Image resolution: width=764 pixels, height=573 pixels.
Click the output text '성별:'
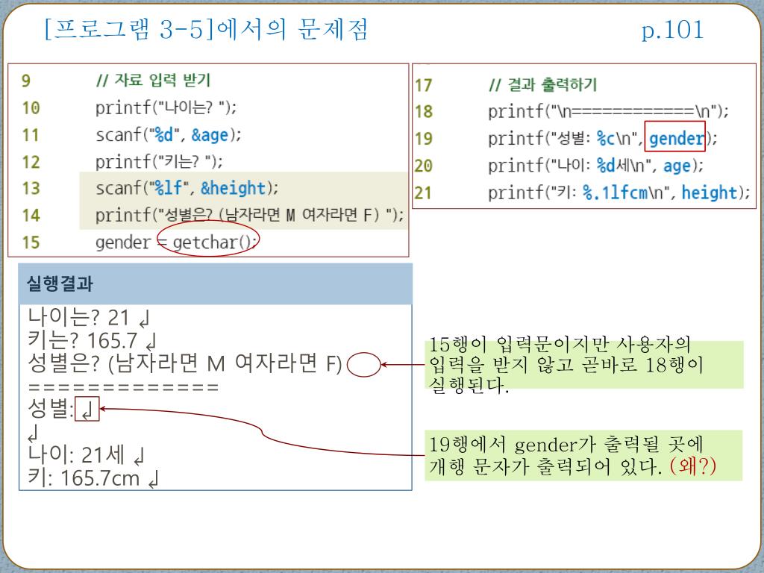pos(50,409)
